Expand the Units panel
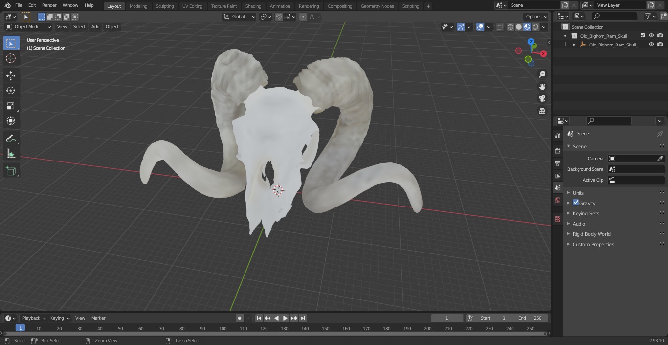This screenshot has width=668, height=345. point(578,193)
